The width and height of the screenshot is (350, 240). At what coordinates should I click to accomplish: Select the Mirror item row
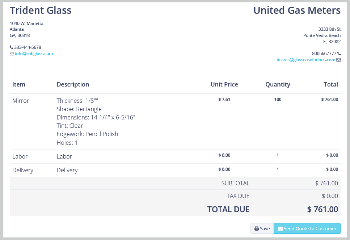click(x=175, y=122)
